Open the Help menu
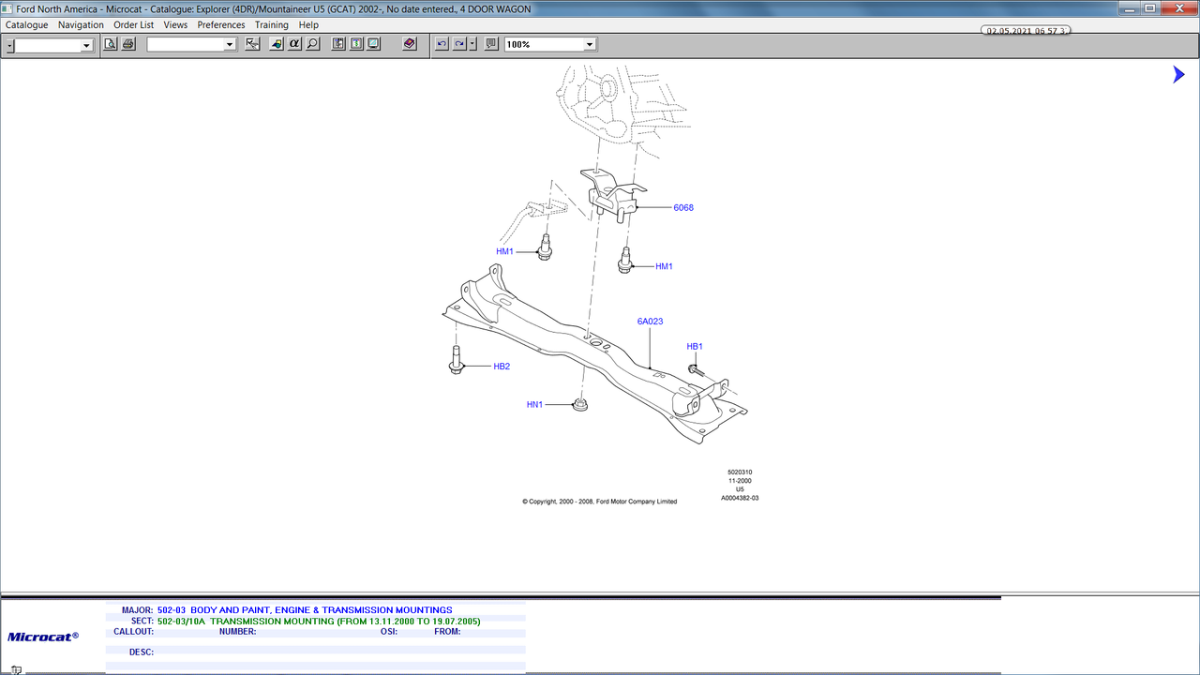Image resolution: width=1200 pixels, height=675 pixels. pos(308,25)
